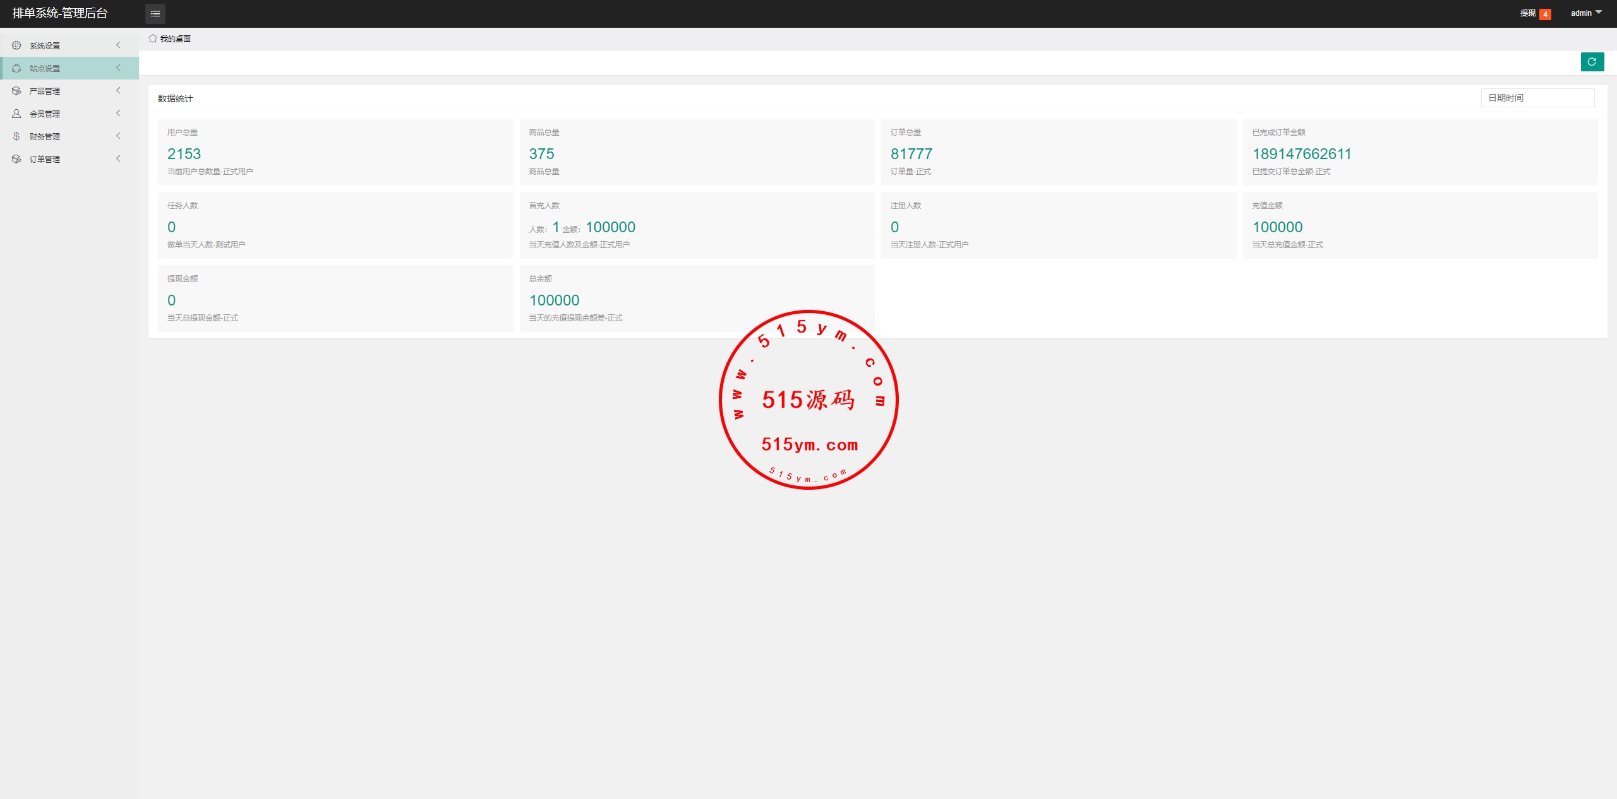Screen dimensions: 1617x799
Task: Click 排单系统-管理后台 title logo
Action: pos(60,13)
